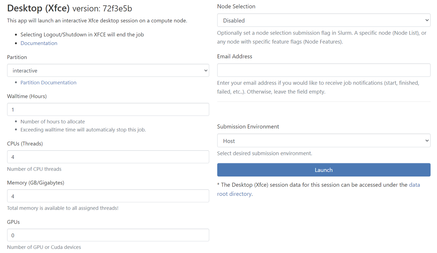Click the Desktop (Xfce) version heading
This screenshot has width=437, height=253.
pyautogui.click(x=70, y=8)
